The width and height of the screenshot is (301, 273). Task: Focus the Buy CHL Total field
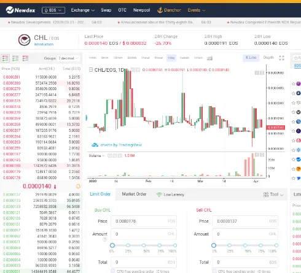[144, 262]
